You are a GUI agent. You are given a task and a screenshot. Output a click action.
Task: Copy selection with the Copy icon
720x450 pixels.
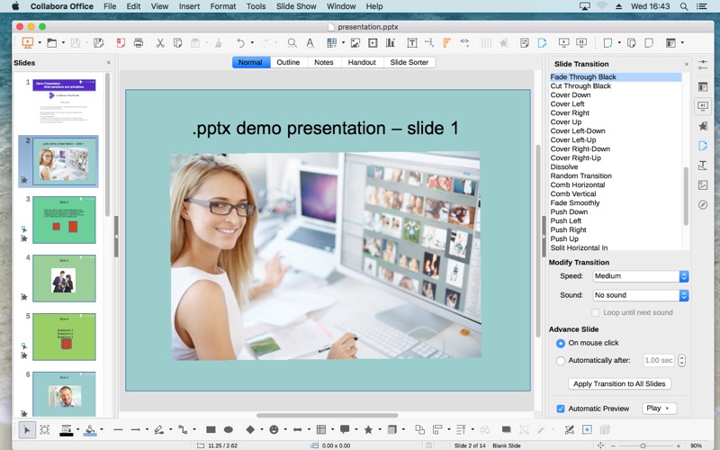[177, 42]
